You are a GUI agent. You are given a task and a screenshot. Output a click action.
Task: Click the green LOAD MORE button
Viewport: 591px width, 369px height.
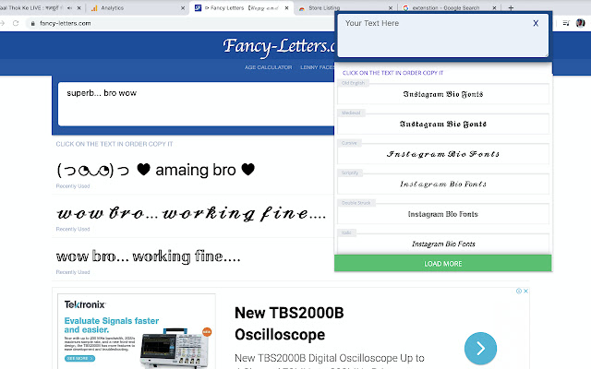(x=443, y=263)
